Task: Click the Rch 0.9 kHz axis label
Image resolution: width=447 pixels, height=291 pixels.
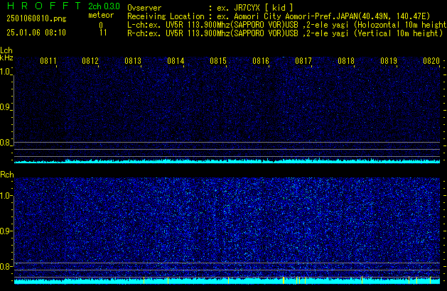Action: [5, 231]
